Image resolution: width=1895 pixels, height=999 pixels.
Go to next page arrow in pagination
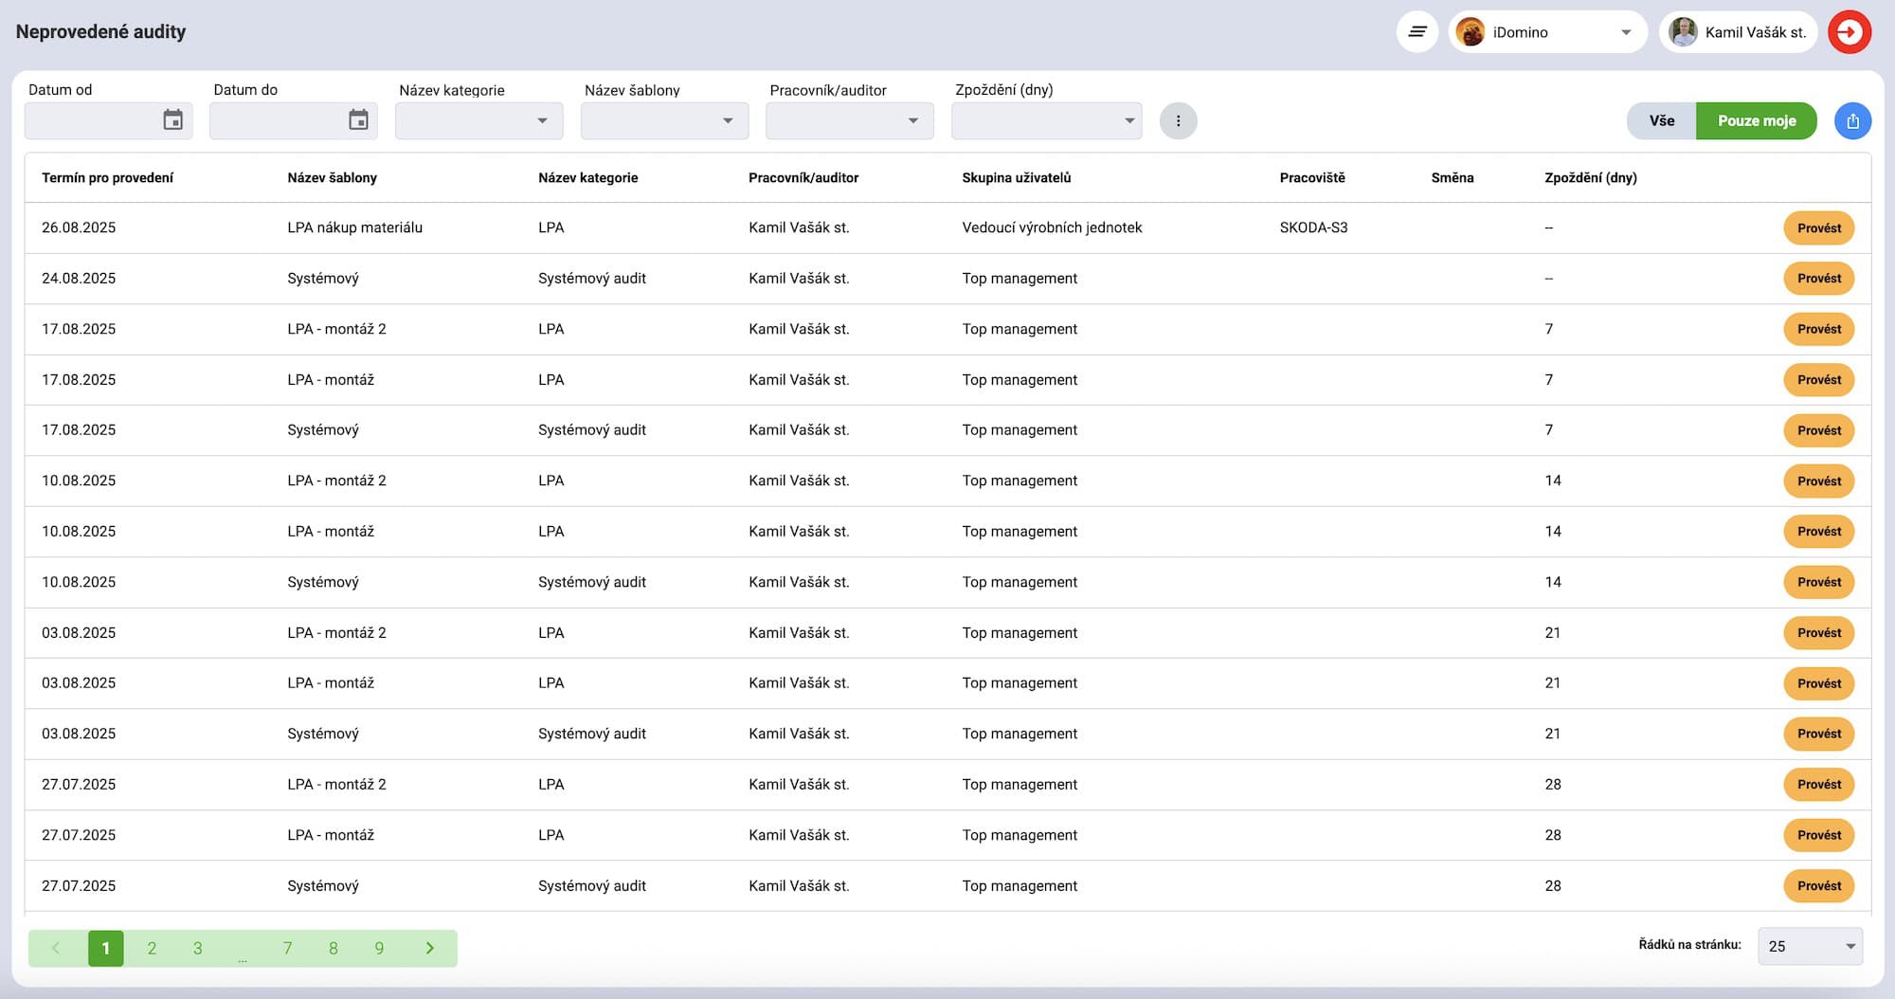click(x=429, y=948)
